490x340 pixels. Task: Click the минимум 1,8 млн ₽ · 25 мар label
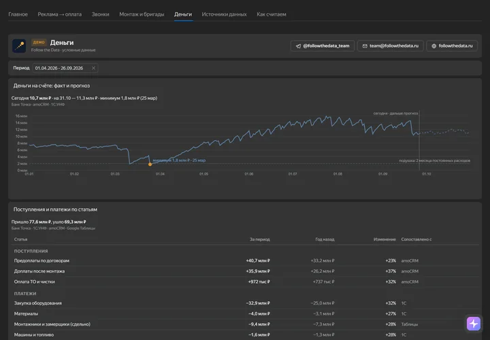click(x=179, y=160)
